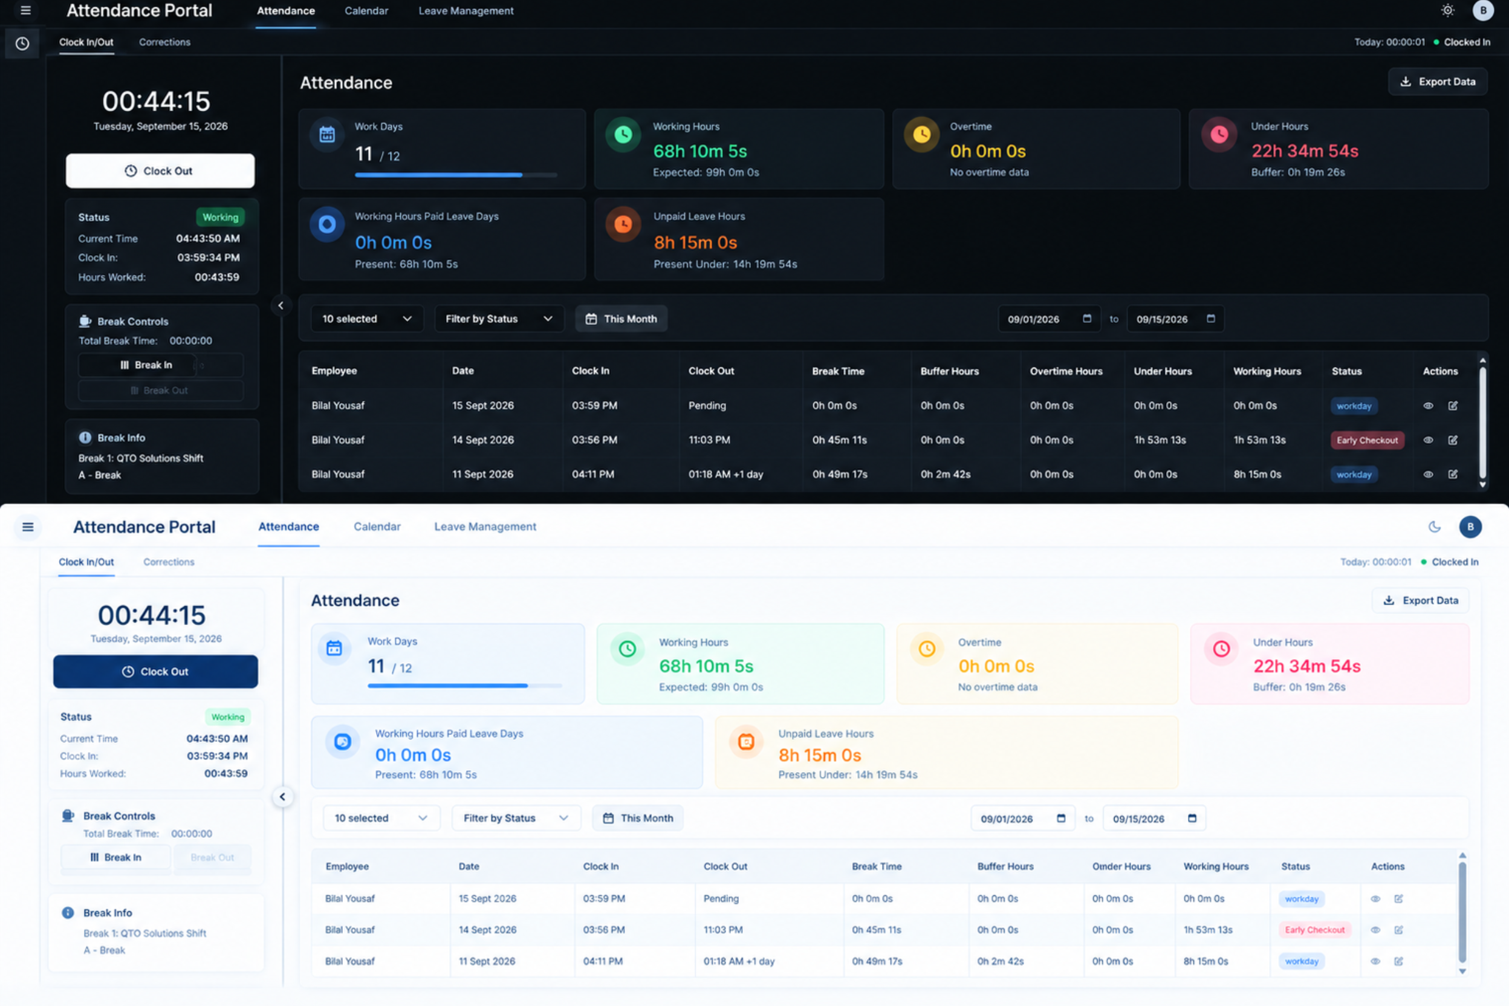Select Clock In/Out subtab in light portal
This screenshot has height=1006, width=1509.
(x=86, y=562)
